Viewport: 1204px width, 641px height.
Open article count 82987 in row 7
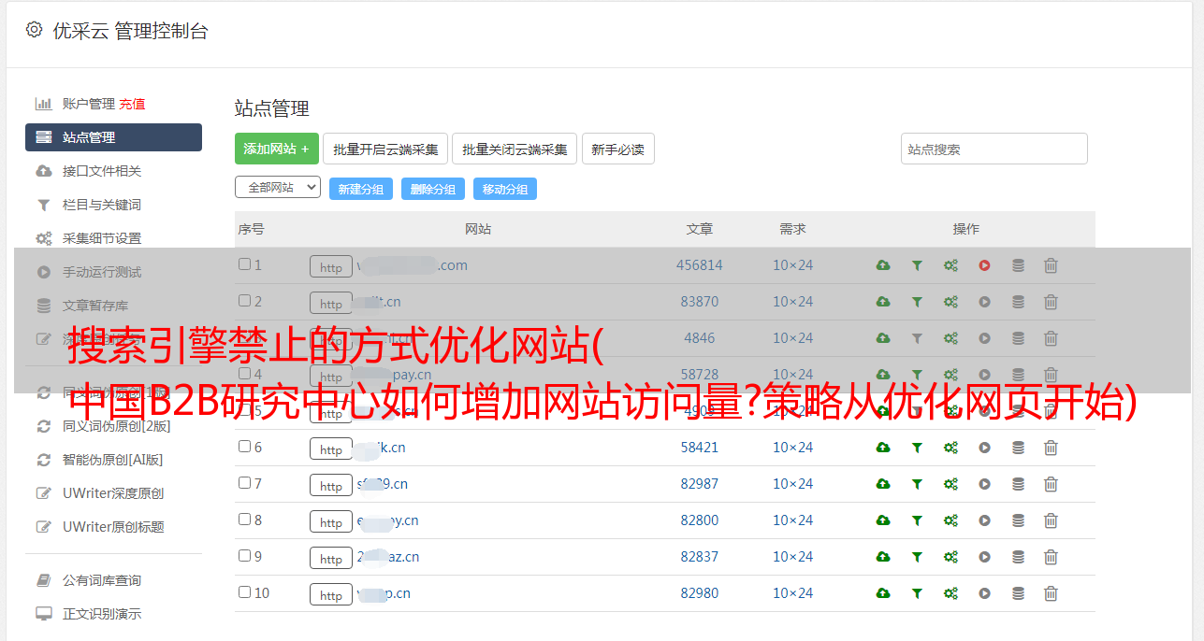coord(700,484)
